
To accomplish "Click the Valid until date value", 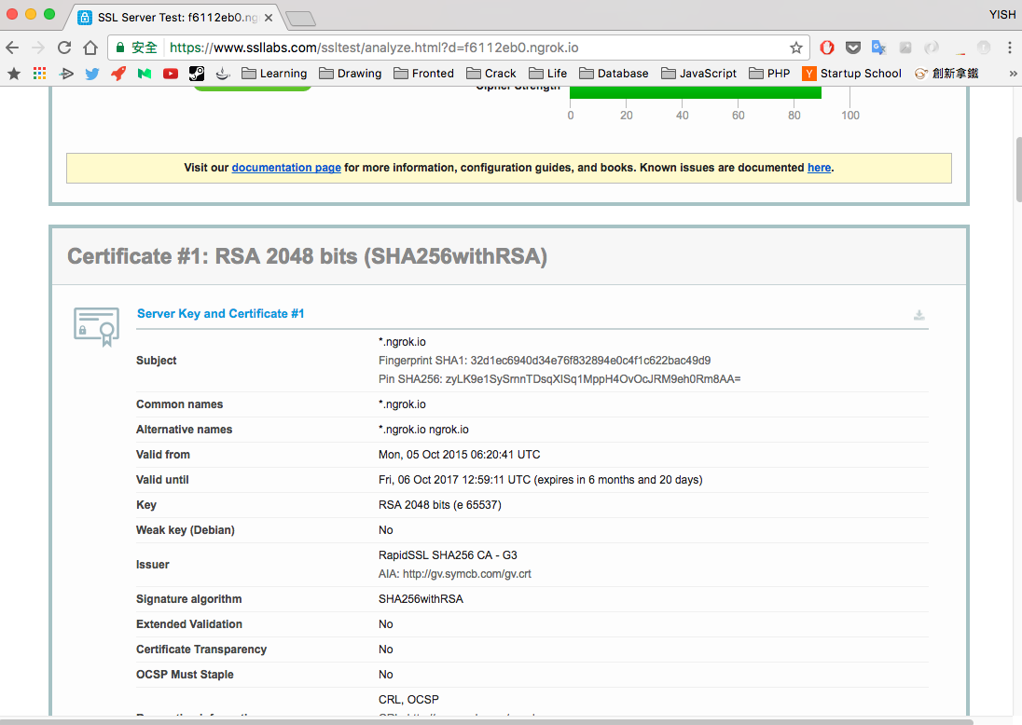I will [540, 479].
